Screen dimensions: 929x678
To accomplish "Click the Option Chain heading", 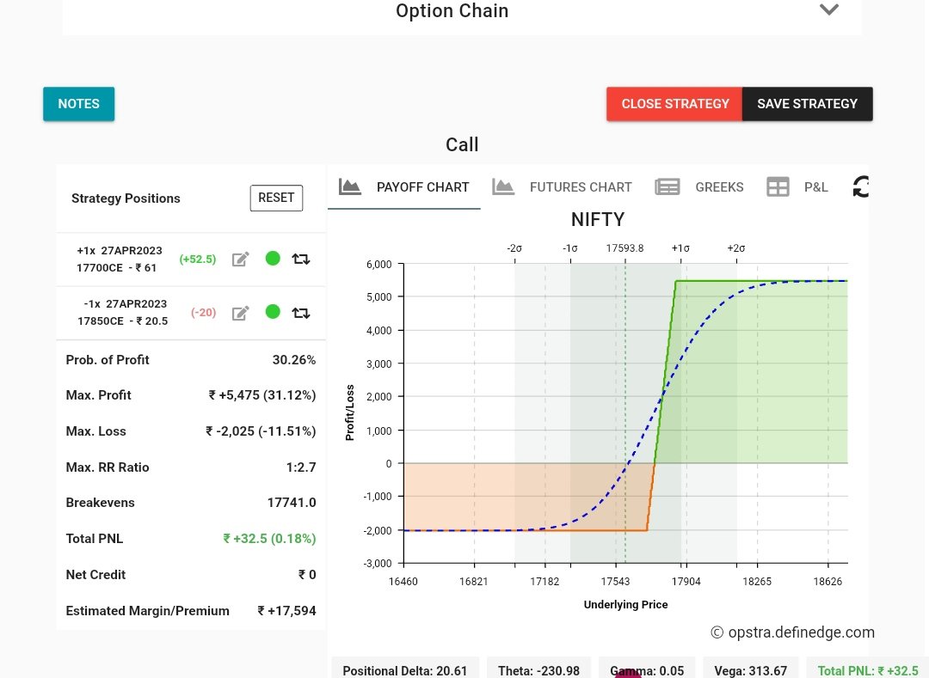I will click(x=452, y=10).
